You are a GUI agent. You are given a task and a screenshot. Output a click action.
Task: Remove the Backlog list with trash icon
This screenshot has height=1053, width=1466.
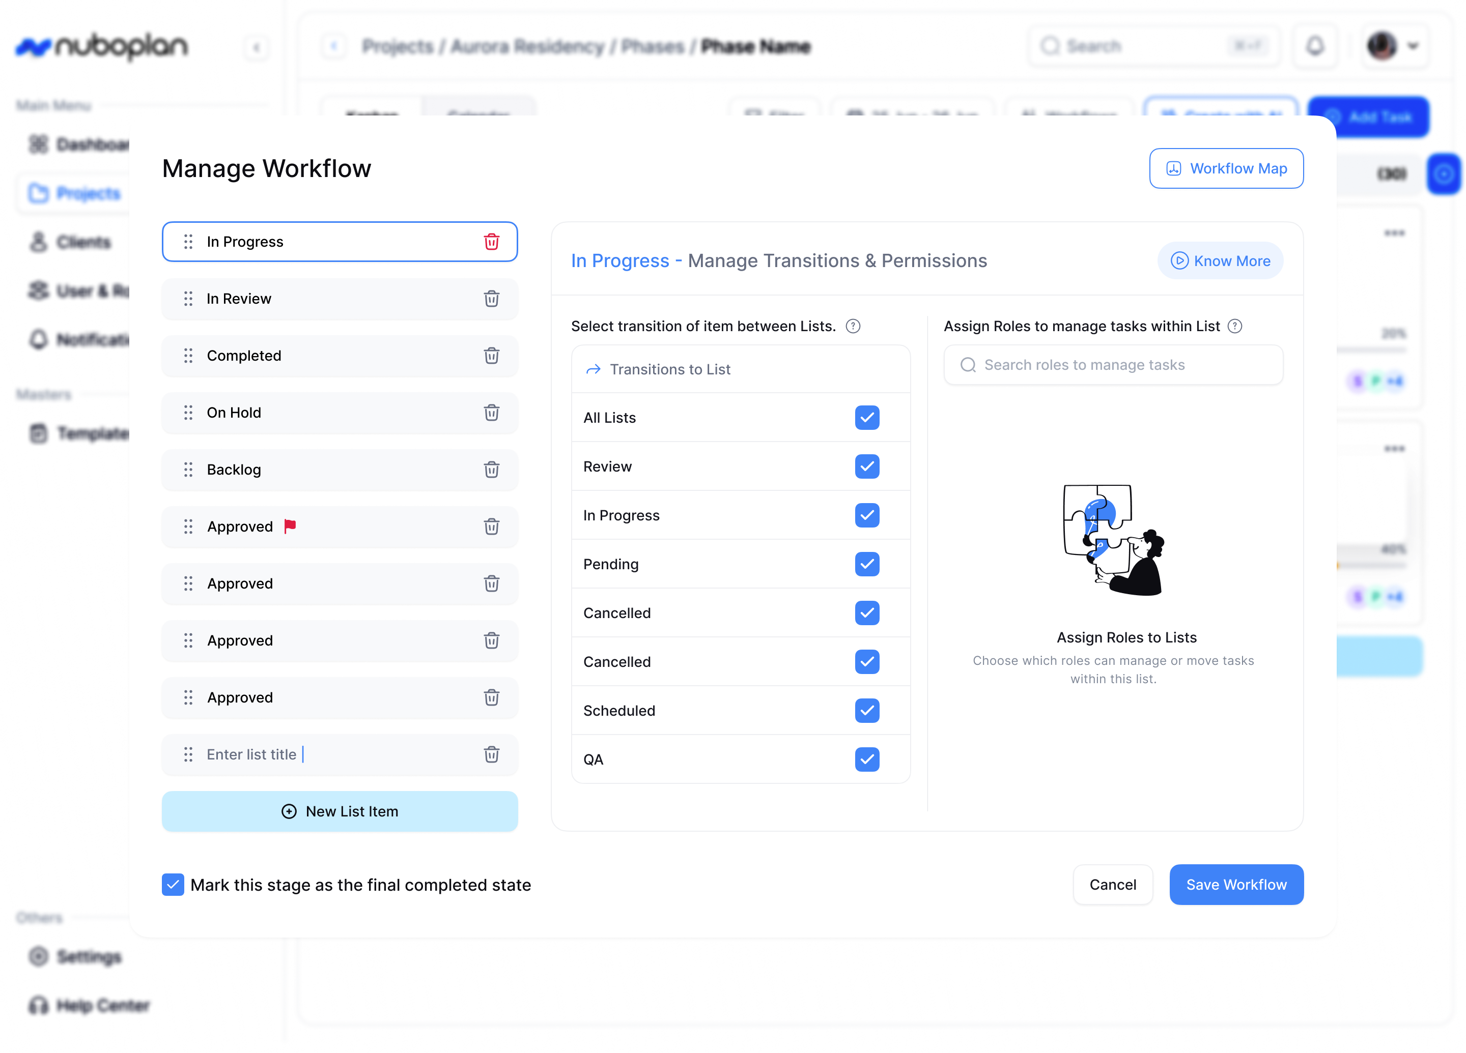point(491,470)
